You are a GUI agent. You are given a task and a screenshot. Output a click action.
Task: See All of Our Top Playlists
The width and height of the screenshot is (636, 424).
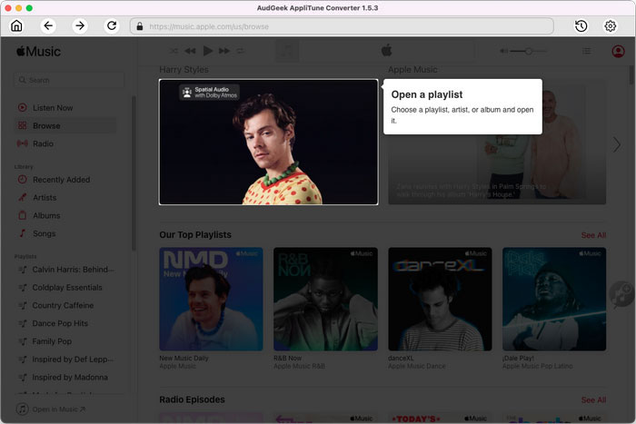click(x=593, y=235)
